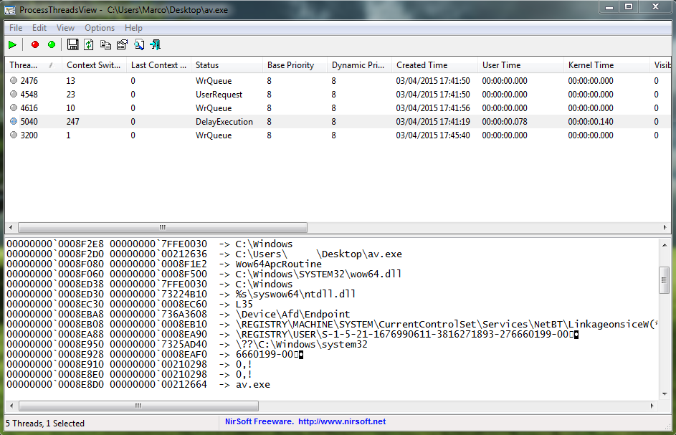Click the thread icon beside 2476
This screenshot has height=435, width=676.
click(x=14, y=80)
